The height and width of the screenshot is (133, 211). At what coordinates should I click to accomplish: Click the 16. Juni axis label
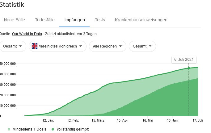(x=173, y=120)
